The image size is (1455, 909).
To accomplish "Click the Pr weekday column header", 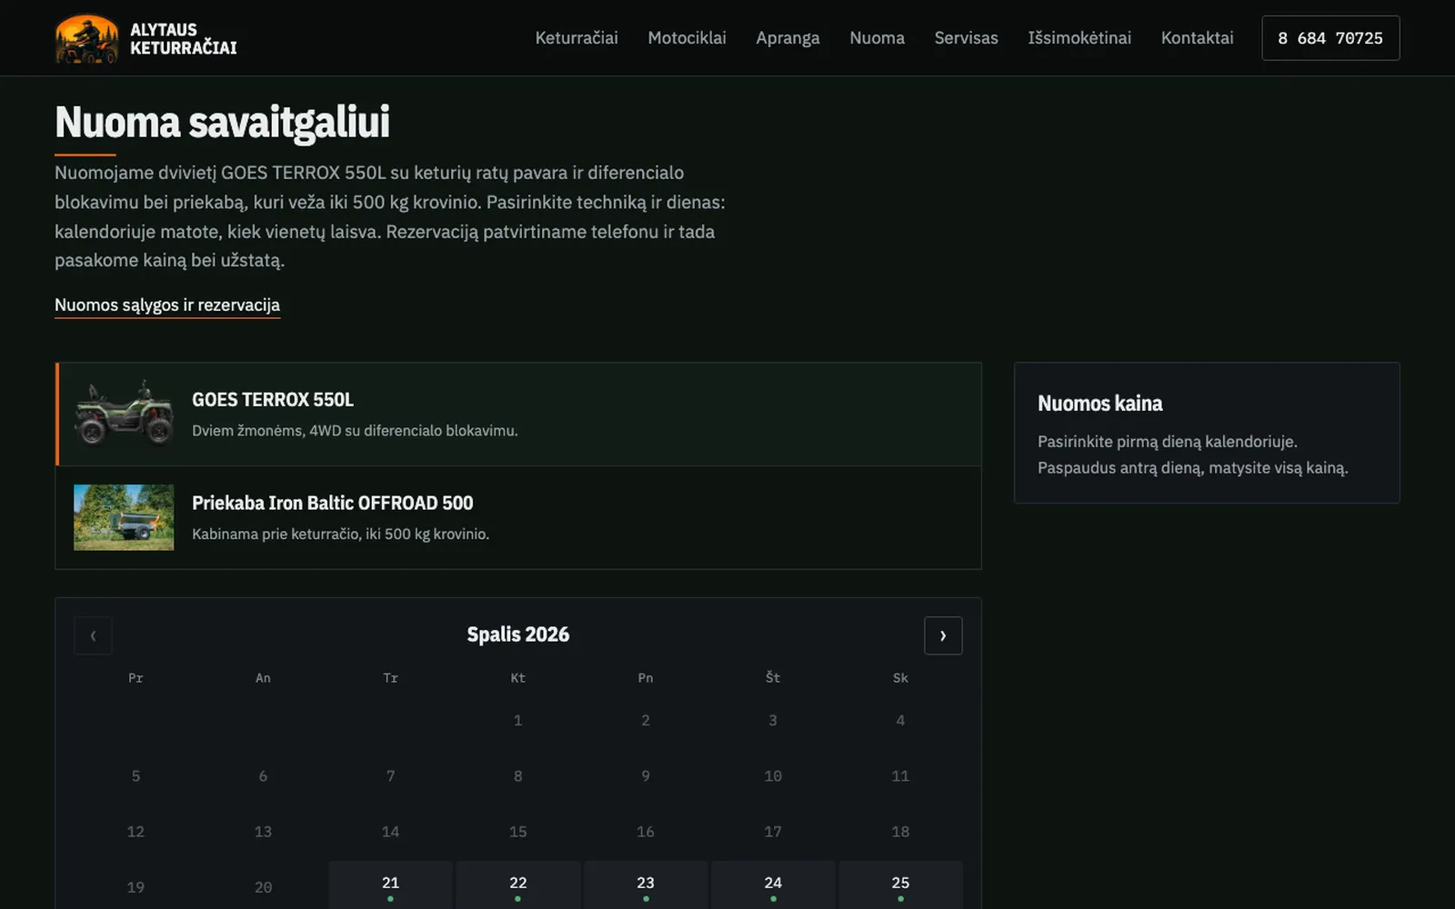I will [x=135, y=678].
